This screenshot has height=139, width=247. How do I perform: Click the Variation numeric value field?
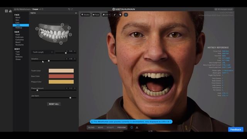[x=71, y=59]
